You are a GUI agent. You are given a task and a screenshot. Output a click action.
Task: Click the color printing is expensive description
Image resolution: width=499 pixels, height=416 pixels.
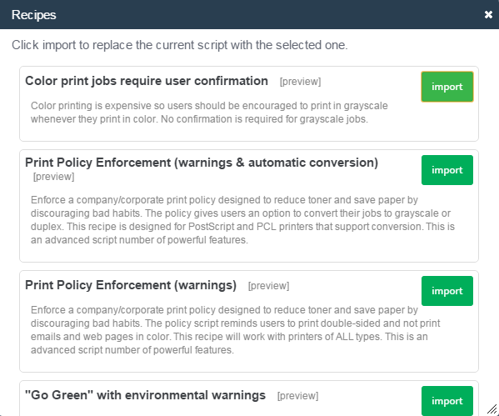tap(209, 112)
